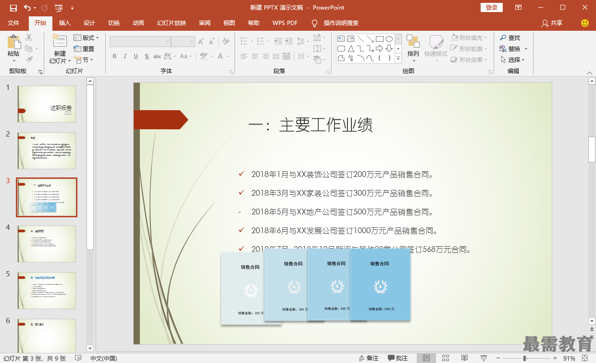The width and height of the screenshot is (596, 363).
Task: Select the down arrow shape
Action: (389, 49)
